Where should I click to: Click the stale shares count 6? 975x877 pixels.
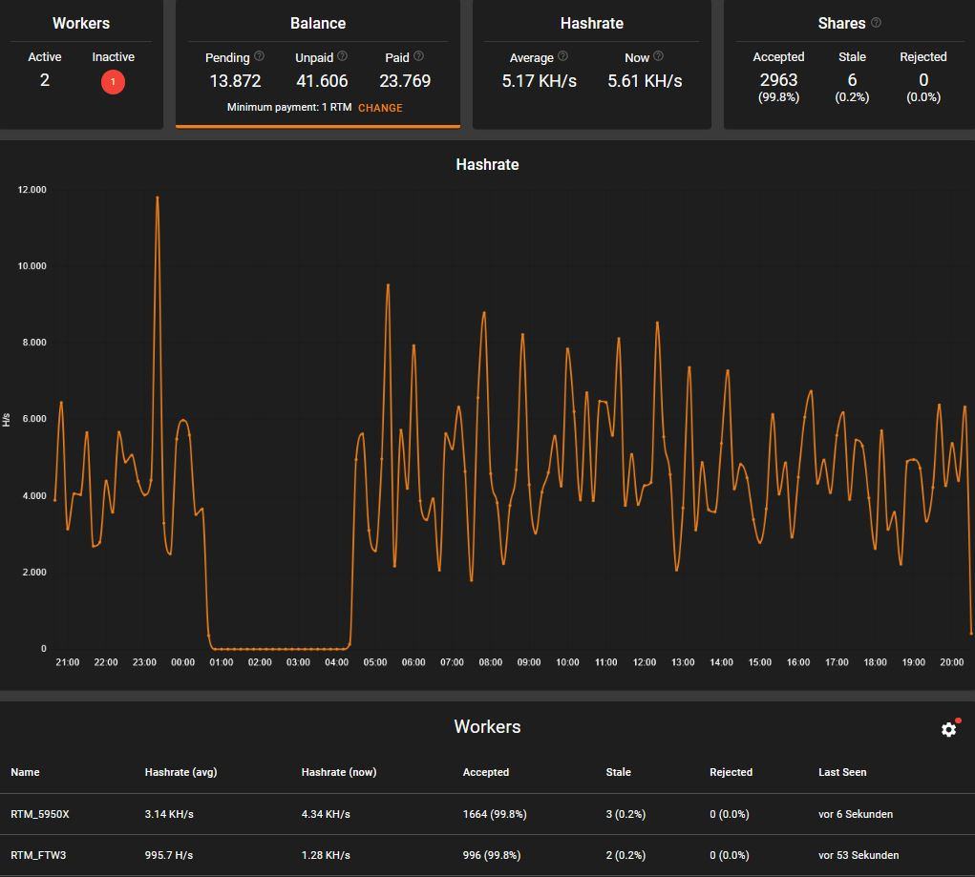pyautogui.click(x=852, y=80)
